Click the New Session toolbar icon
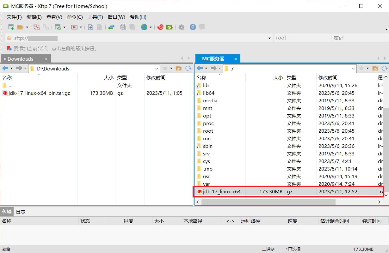Screen dimensions: 389x253 (11, 27)
